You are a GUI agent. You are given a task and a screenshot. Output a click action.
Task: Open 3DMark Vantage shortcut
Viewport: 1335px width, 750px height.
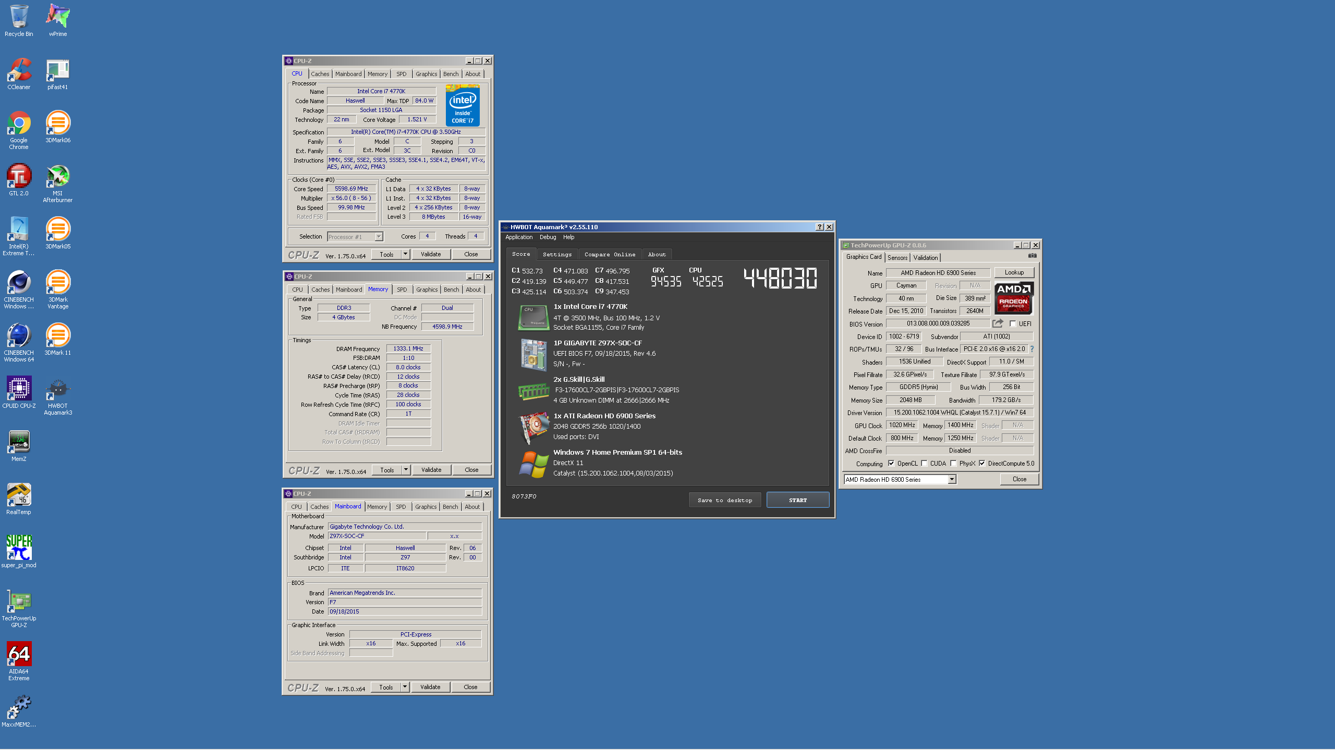coord(58,290)
